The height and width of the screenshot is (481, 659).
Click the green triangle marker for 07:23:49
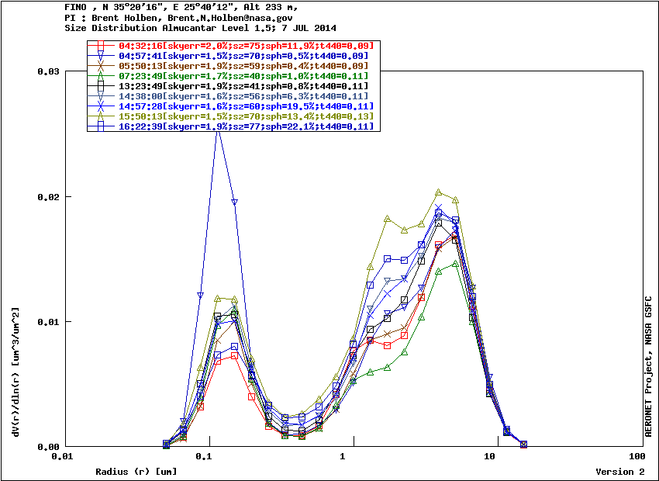click(101, 76)
